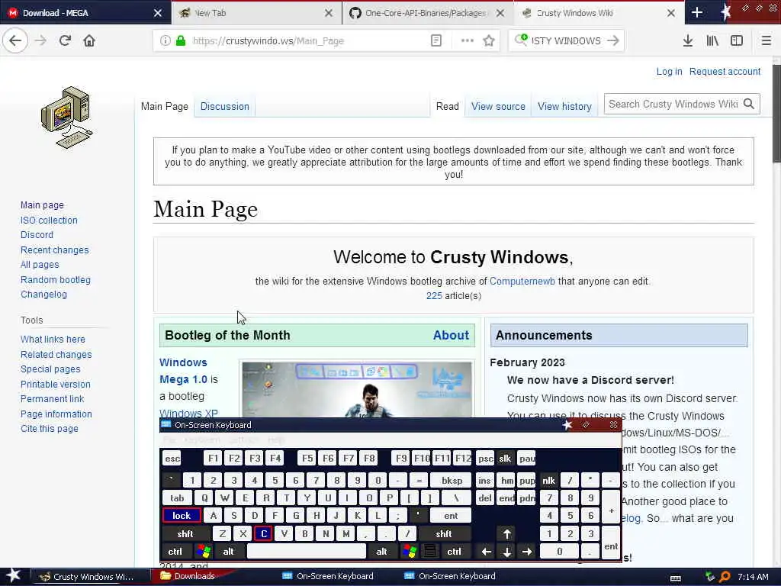Click inside the Search Crusty Windows Wiki field

click(x=673, y=104)
